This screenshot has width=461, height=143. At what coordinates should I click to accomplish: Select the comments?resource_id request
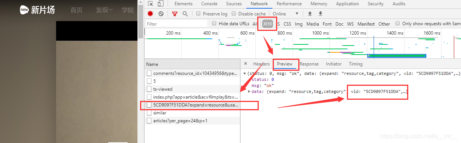192,73
